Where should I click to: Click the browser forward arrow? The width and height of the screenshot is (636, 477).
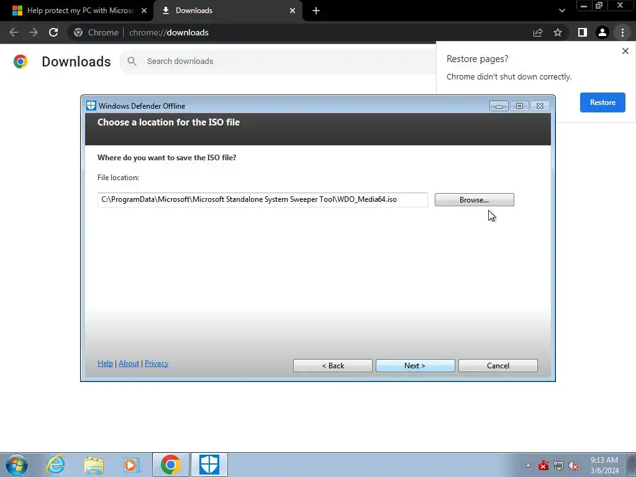[x=34, y=32]
